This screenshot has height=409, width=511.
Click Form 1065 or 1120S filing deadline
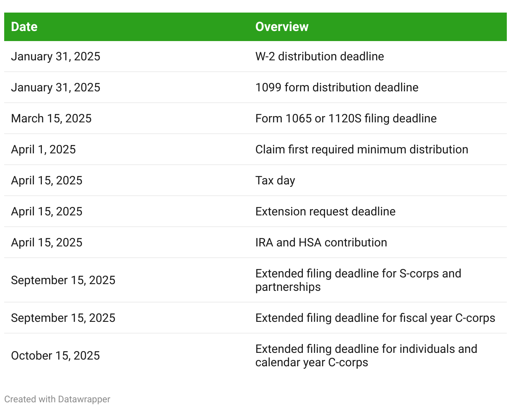coord(346,119)
